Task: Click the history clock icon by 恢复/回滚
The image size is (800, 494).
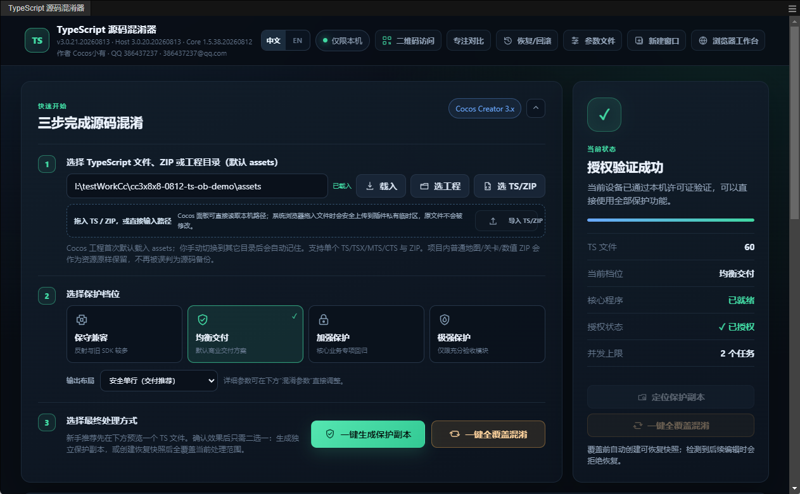Action: (508, 41)
